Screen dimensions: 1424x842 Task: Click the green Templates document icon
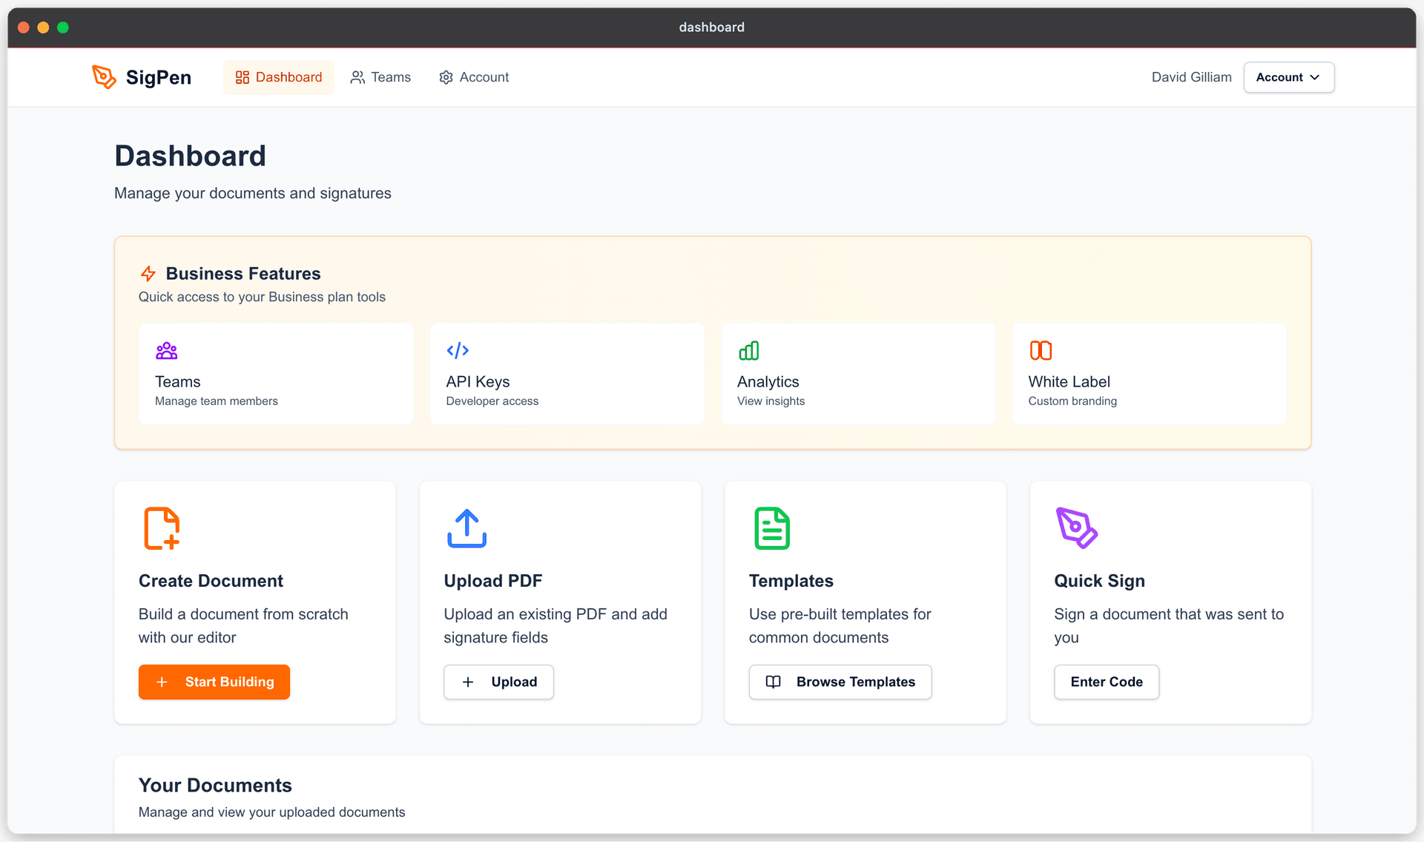[x=771, y=528]
